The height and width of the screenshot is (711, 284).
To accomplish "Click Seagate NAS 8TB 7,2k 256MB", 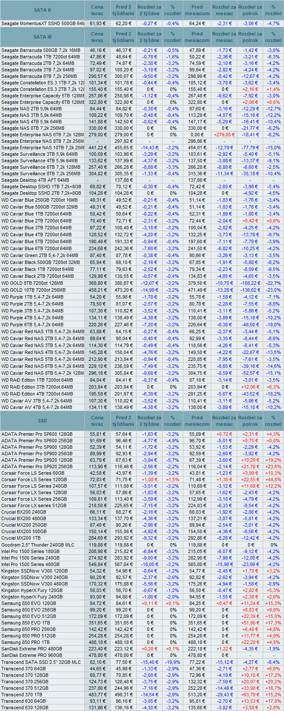I will 33,128.
